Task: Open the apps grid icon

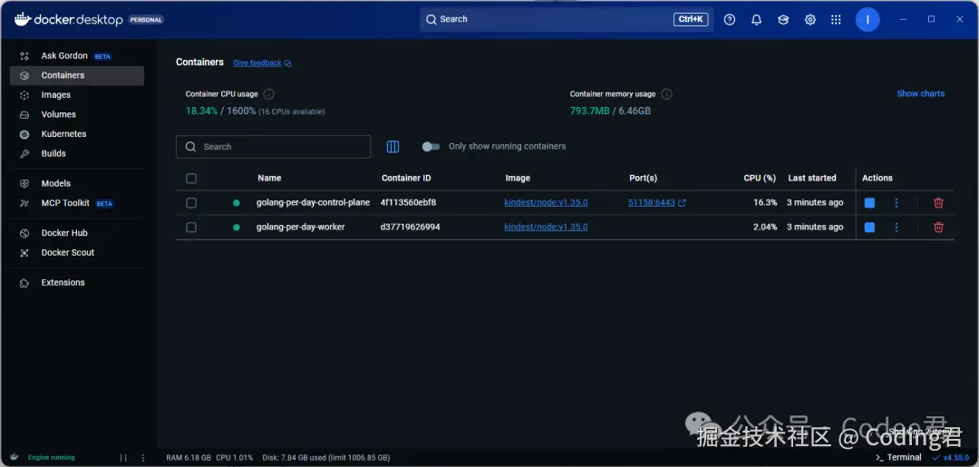Action: [x=836, y=19]
